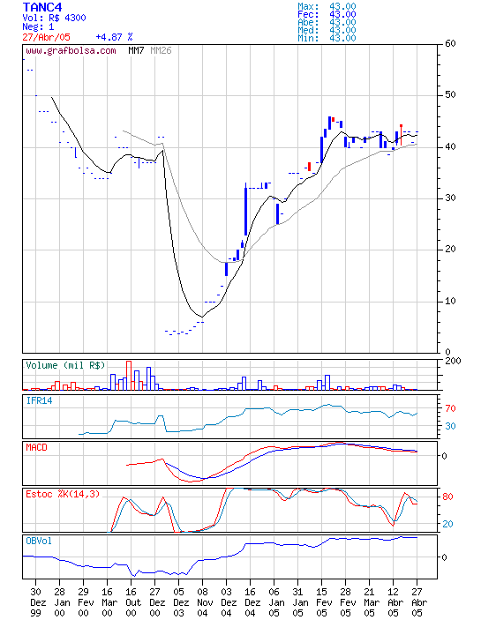The height and width of the screenshot is (635, 481).
Task: Click the red candlestick near April 2005
Action: [x=402, y=135]
